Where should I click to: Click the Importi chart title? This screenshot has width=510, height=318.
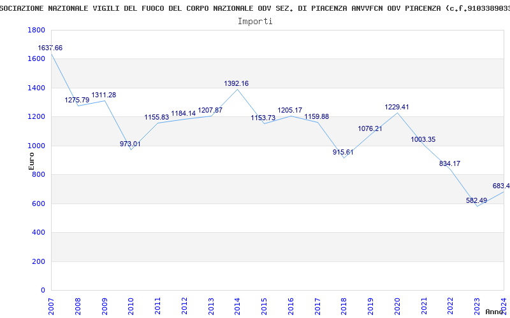[x=255, y=22]
